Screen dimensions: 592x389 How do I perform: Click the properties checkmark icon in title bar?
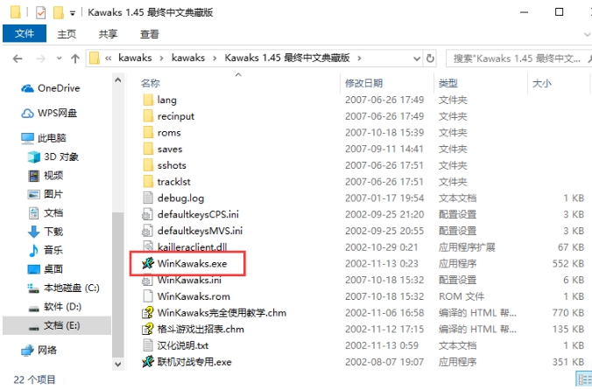(40, 12)
